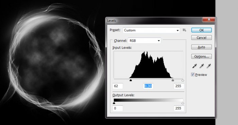Click the gray midtone input slider handle
Screen dimensions: 238x125
173,80
